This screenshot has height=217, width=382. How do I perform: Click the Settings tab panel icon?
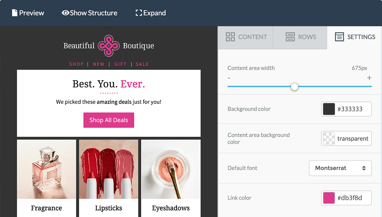point(340,37)
